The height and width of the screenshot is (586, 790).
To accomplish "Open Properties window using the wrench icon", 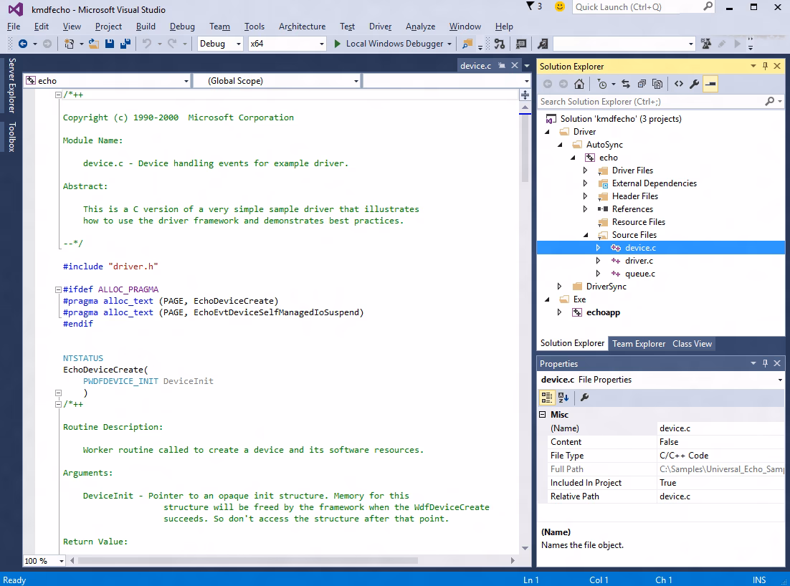I will [694, 84].
